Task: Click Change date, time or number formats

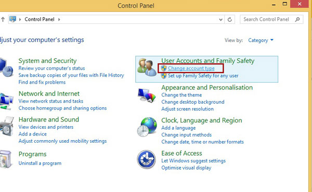Action: (x=203, y=142)
